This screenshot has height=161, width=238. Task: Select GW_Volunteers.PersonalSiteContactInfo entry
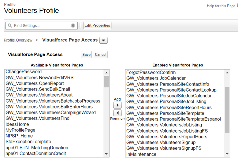pyautogui.click(x=175, y=84)
